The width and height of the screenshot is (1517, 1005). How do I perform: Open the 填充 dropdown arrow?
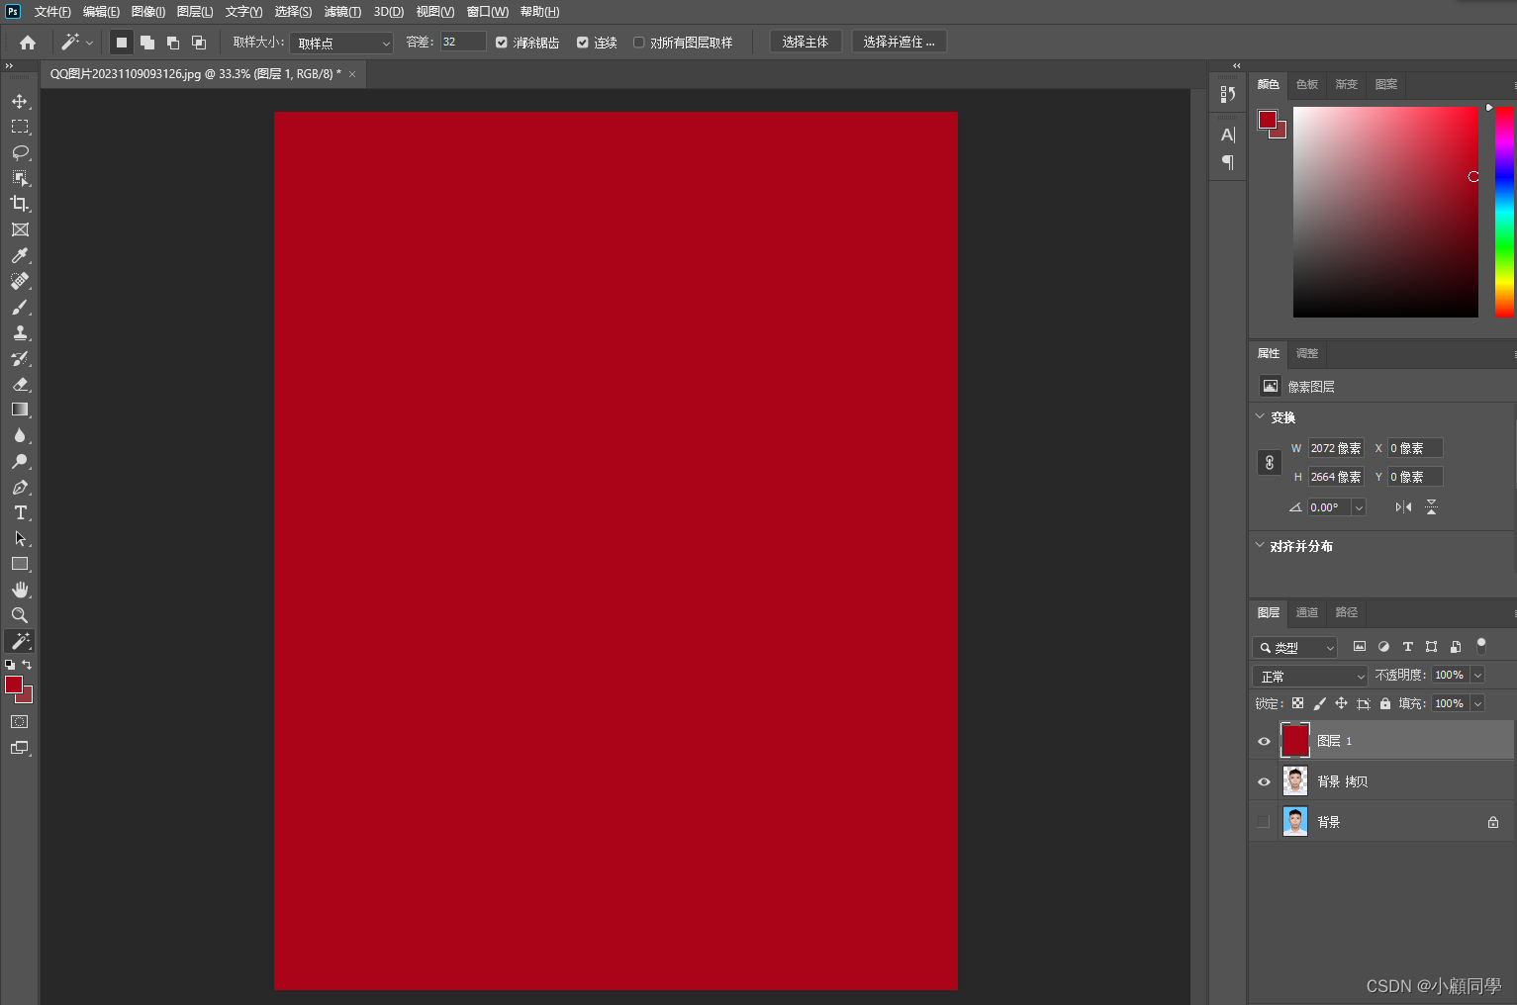point(1477,703)
